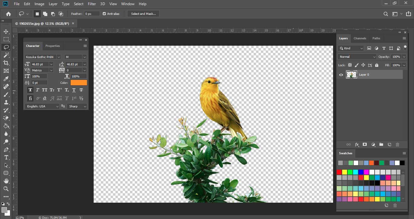Select the Clone Stamp tool

pyautogui.click(x=6, y=102)
